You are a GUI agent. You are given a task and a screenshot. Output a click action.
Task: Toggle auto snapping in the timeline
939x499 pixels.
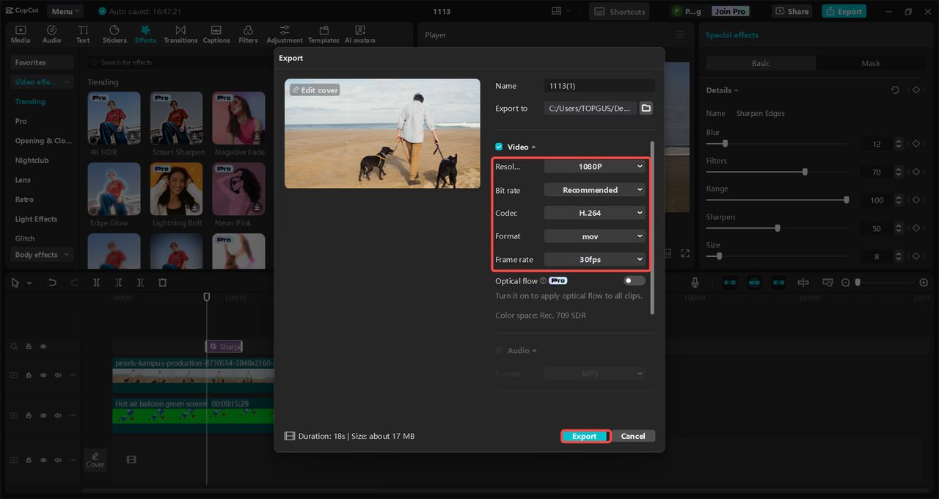754,283
